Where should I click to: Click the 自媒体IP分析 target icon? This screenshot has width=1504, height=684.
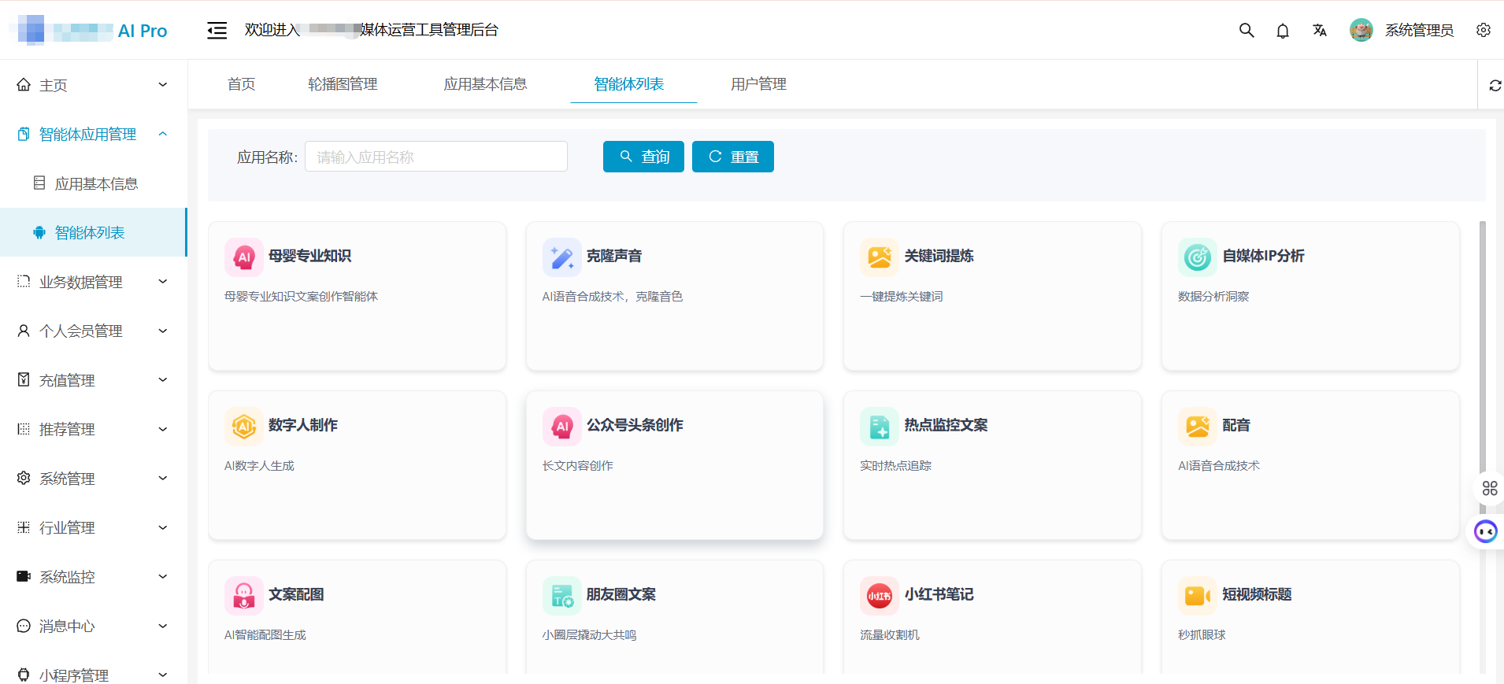[1198, 257]
